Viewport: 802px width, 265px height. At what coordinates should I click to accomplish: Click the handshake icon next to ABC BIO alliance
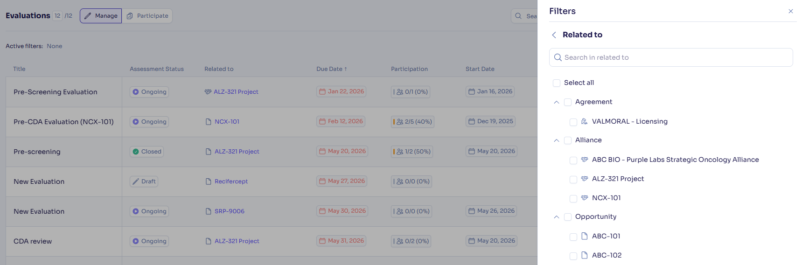pyautogui.click(x=585, y=160)
